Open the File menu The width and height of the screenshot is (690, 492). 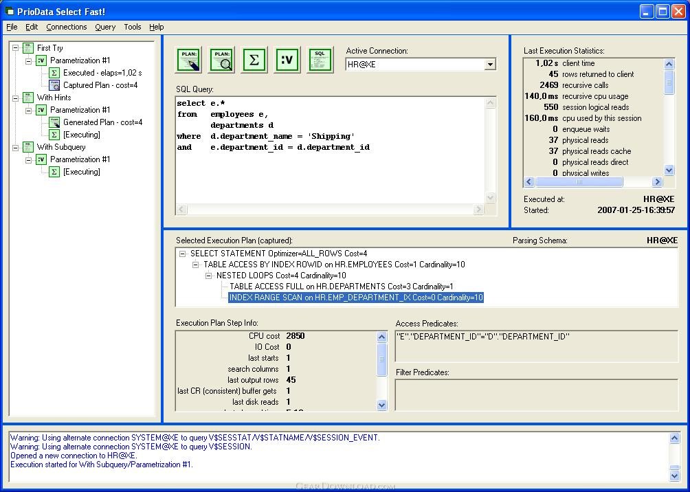(x=12, y=27)
